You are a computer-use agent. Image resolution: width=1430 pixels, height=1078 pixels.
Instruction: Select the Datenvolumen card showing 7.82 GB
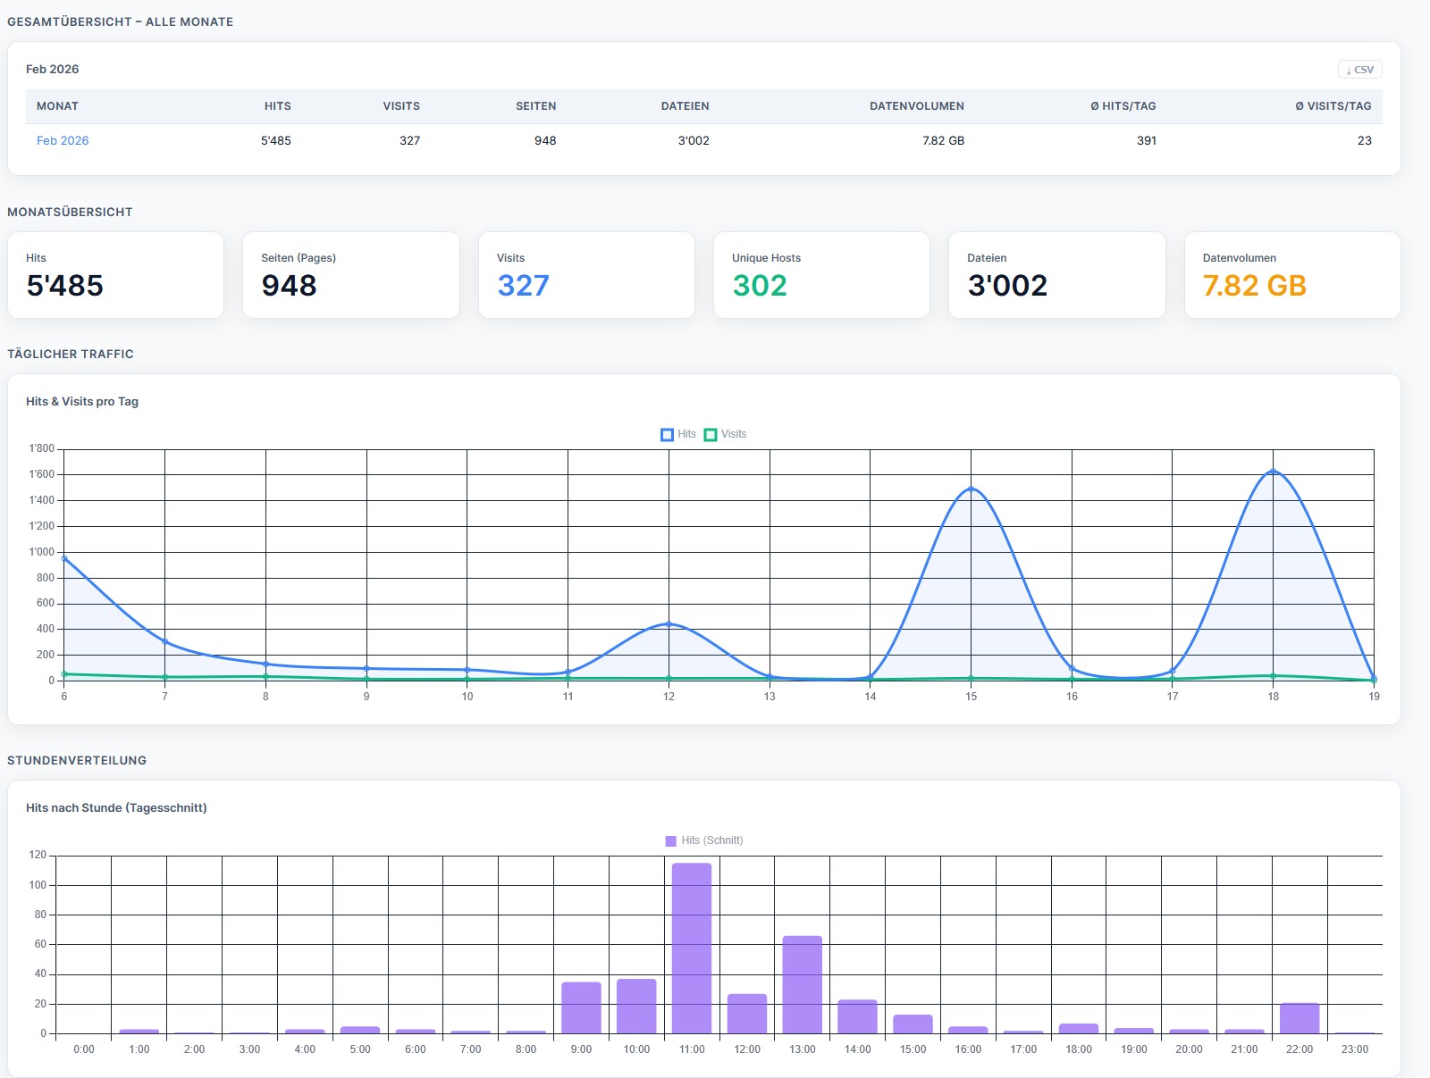tap(1292, 274)
